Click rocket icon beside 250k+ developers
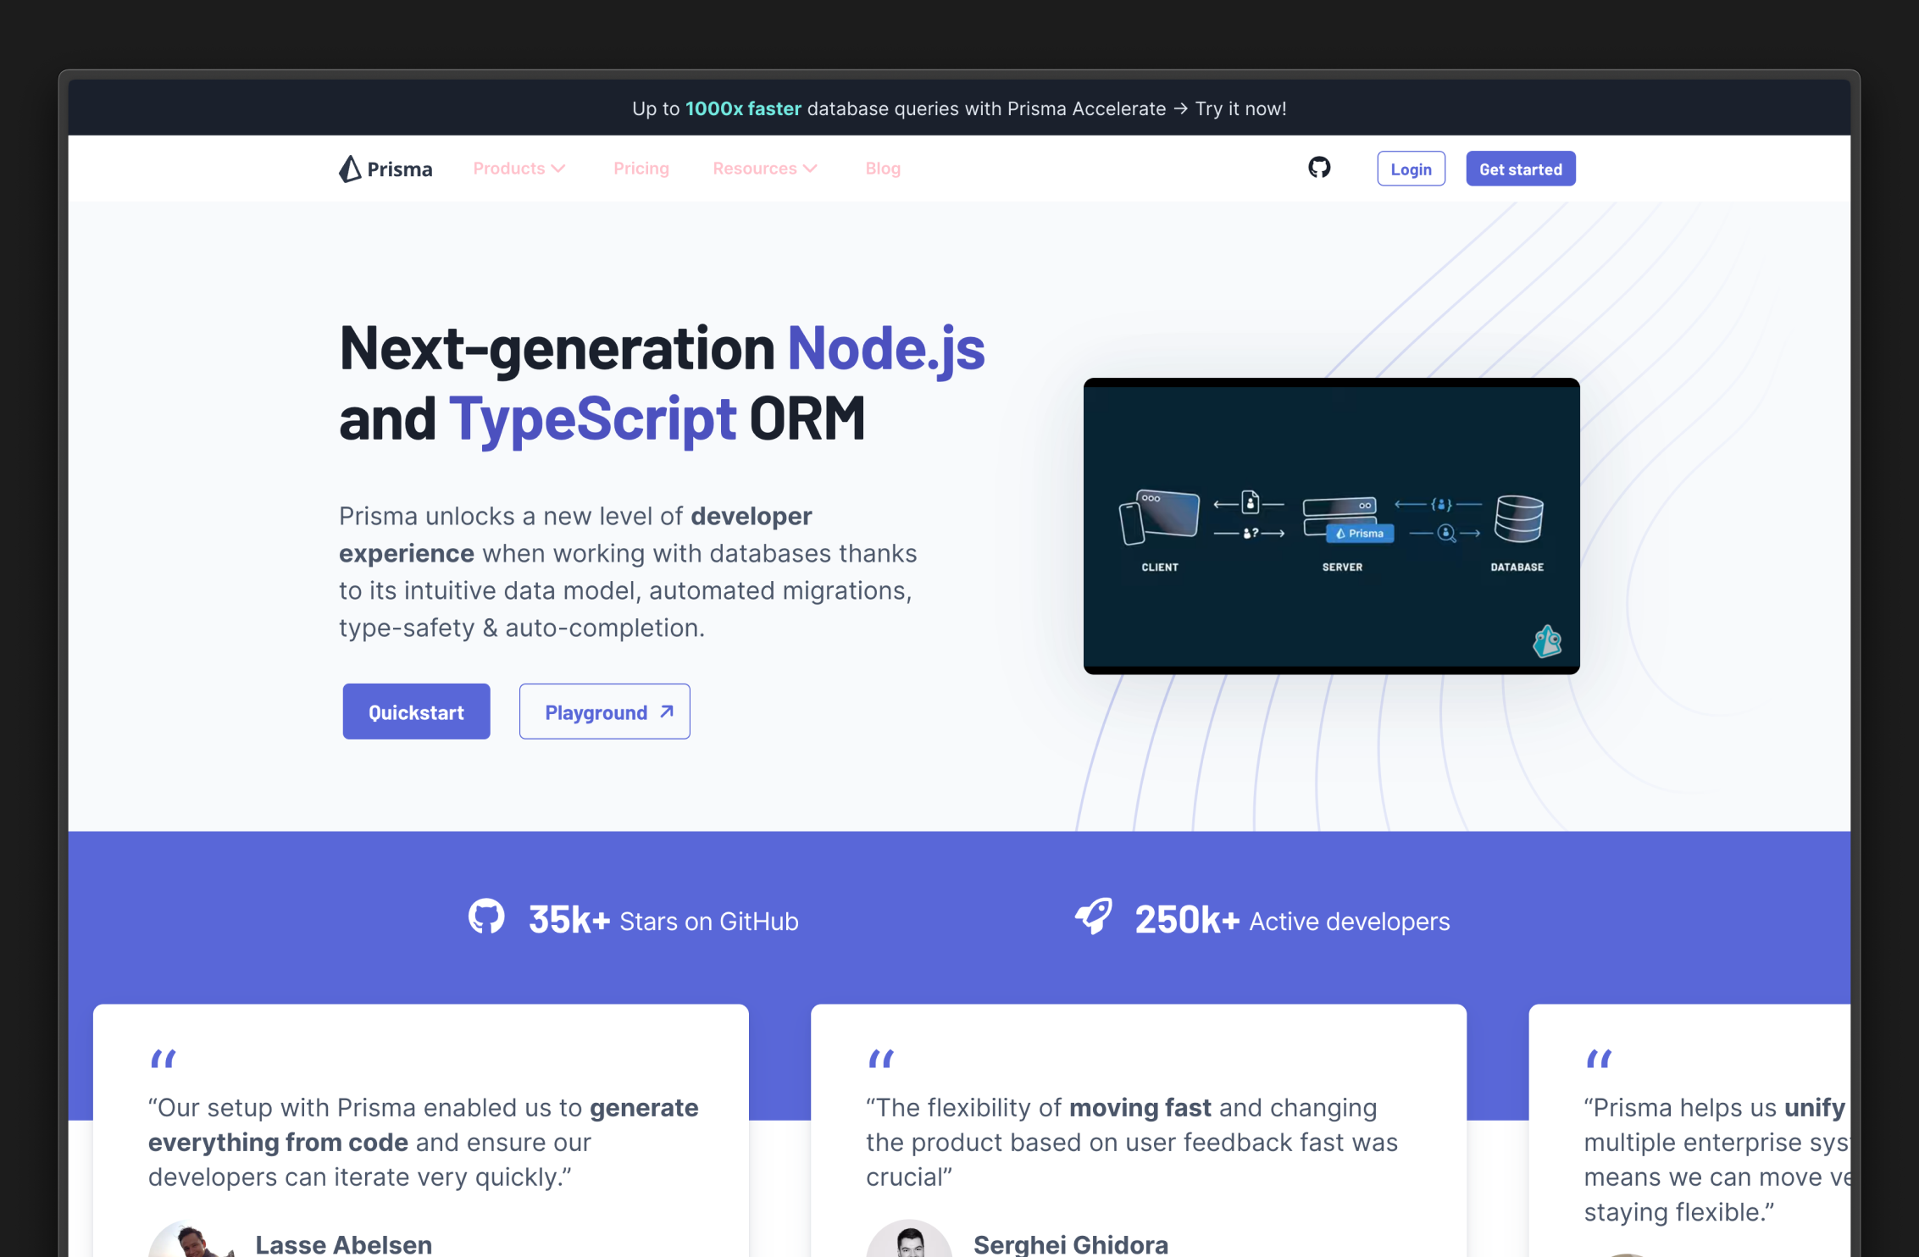 [x=1093, y=916]
